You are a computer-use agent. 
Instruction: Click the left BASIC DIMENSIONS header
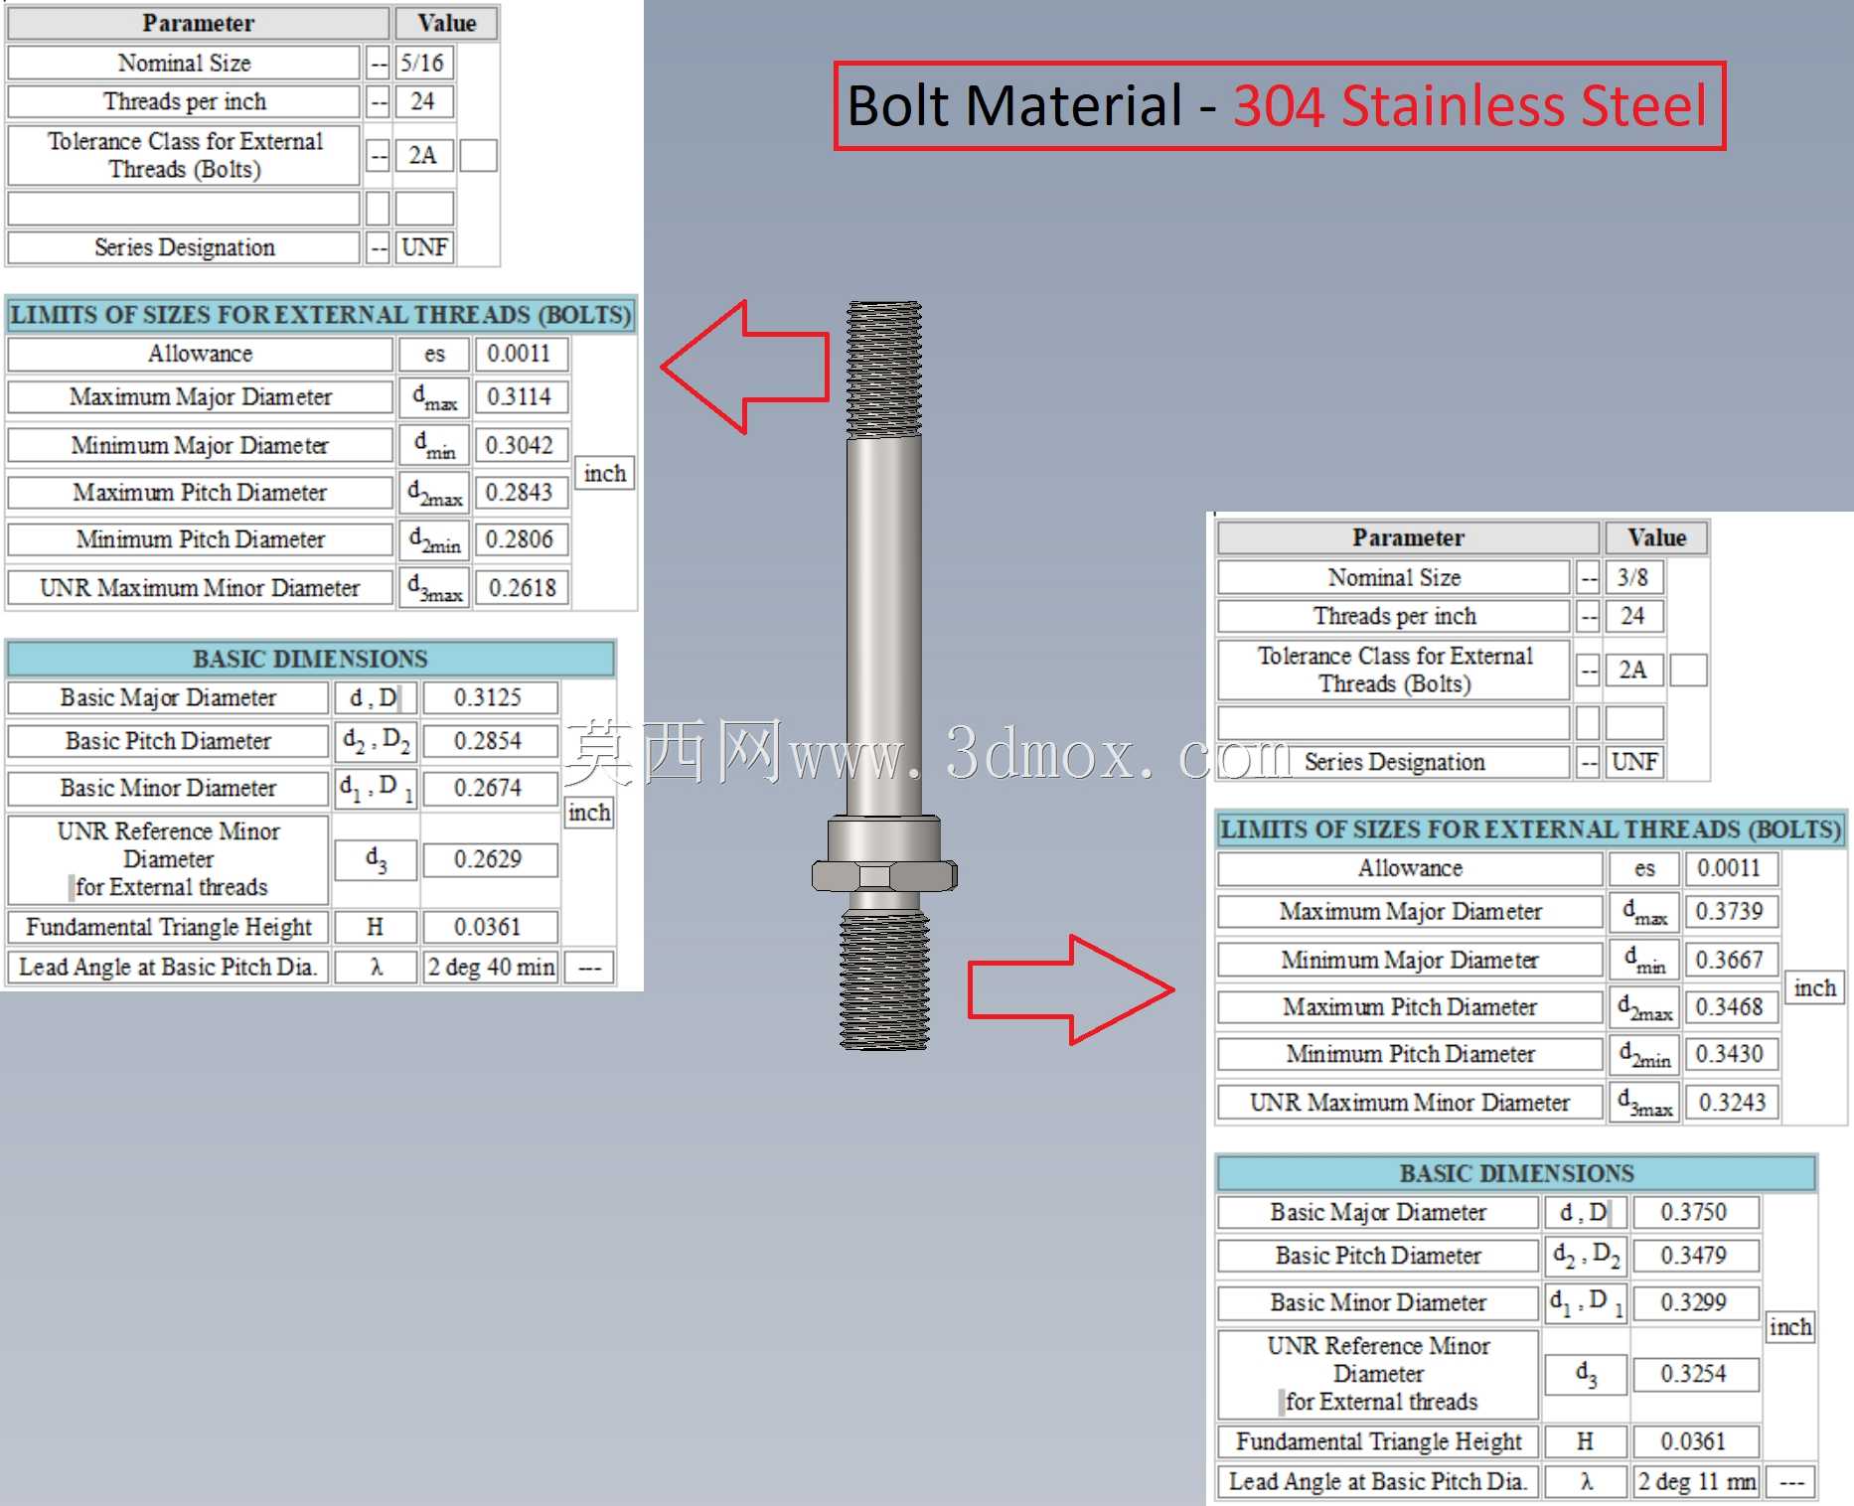tap(310, 659)
